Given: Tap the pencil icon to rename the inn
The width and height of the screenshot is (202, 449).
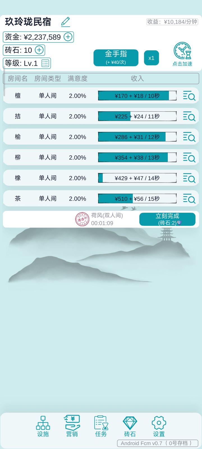Looking at the screenshot, I should (x=65, y=22).
